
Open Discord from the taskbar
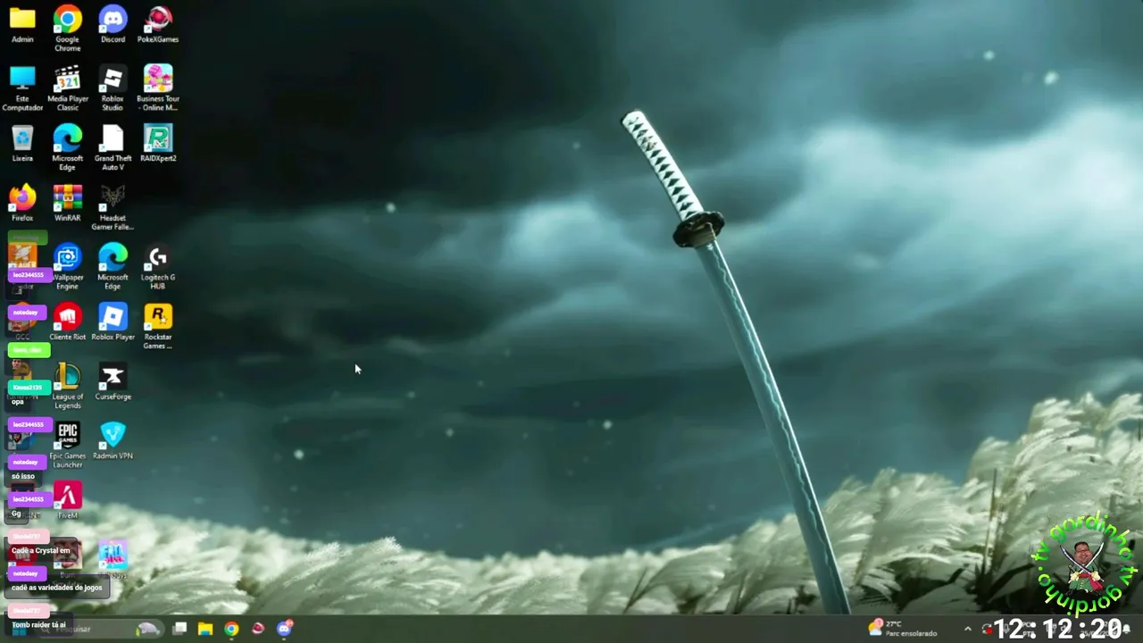[x=284, y=629]
